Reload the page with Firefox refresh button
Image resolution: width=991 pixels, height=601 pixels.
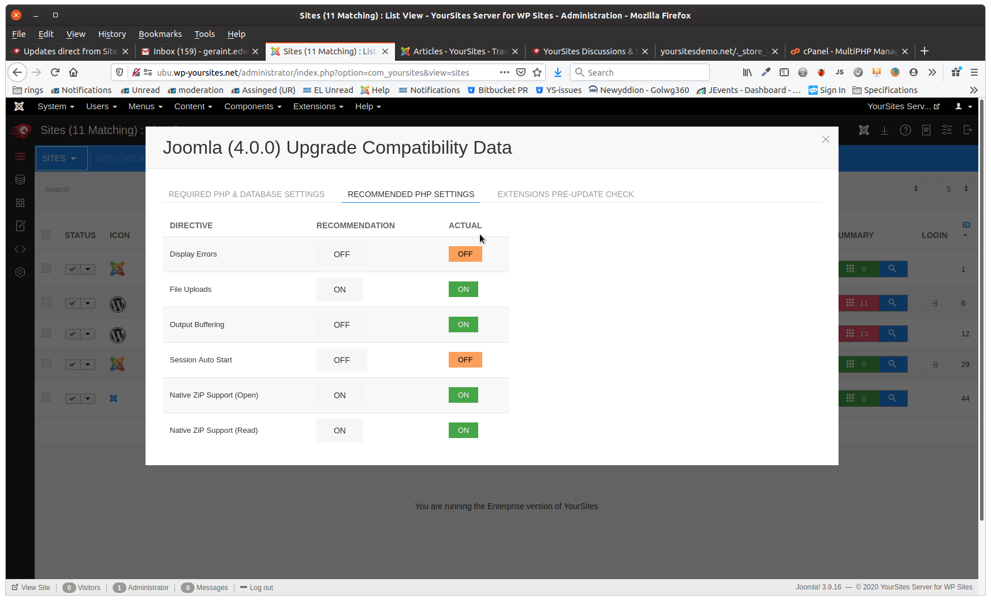tap(55, 72)
